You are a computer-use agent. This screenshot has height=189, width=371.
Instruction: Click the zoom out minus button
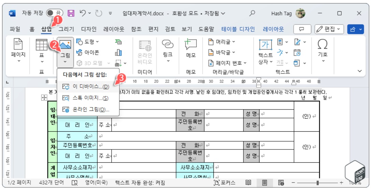[x=293, y=183]
